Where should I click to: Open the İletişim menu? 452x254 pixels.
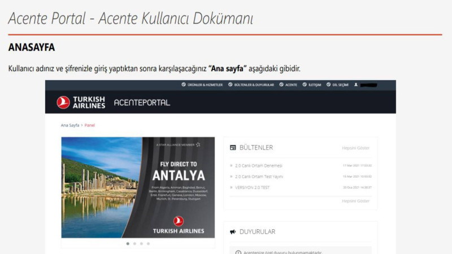[312, 85]
